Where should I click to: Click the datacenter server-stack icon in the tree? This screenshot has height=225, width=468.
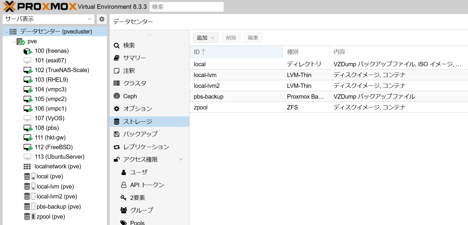coord(13,32)
